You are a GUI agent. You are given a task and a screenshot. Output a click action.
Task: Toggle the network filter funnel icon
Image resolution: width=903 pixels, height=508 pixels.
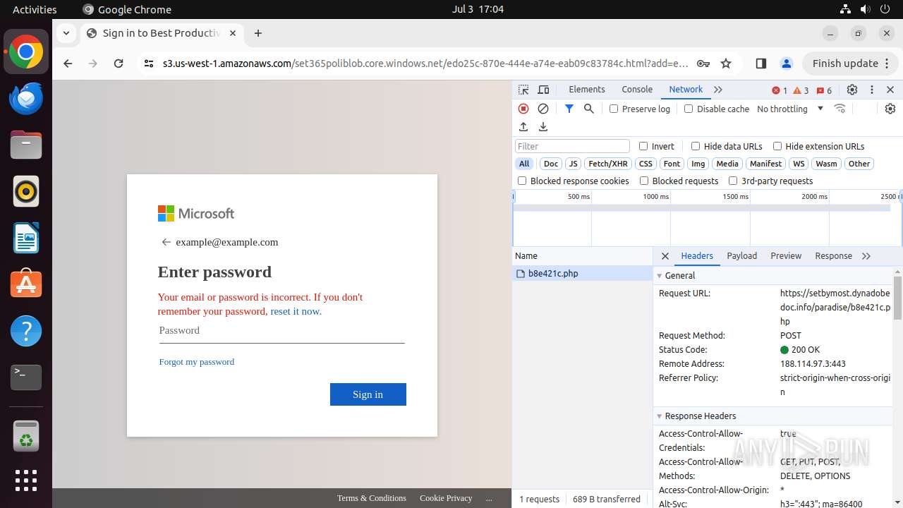click(569, 109)
